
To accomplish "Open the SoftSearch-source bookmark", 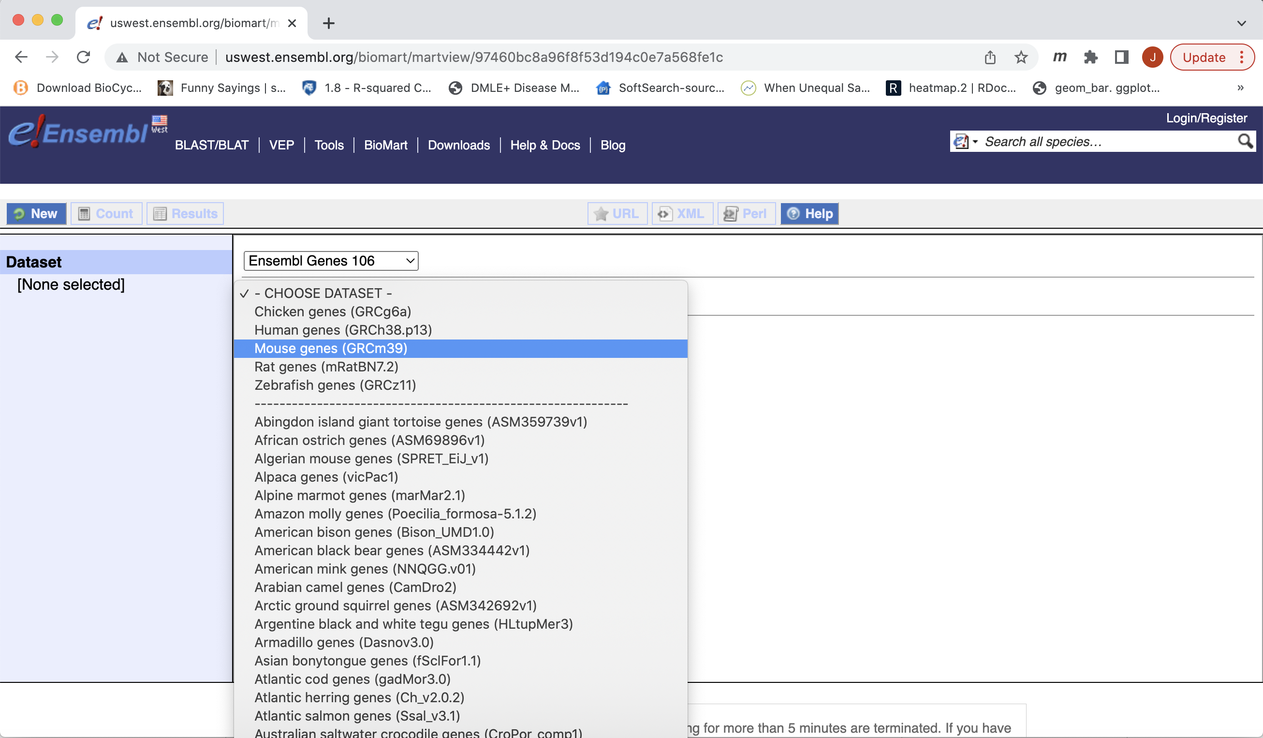I will pos(660,88).
